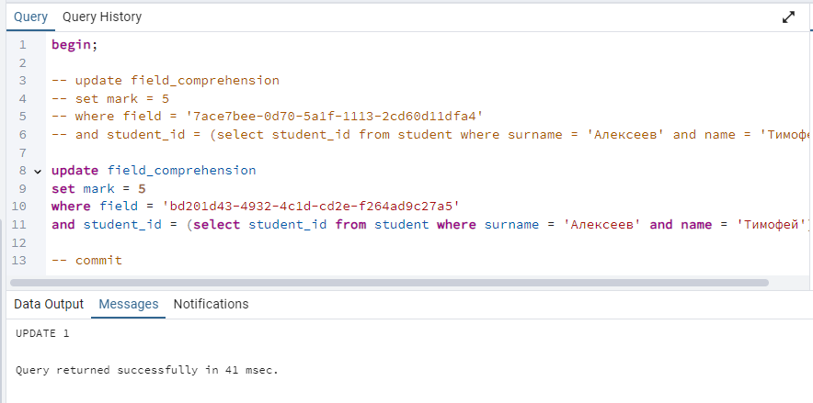Select the Query tab

coord(30,17)
